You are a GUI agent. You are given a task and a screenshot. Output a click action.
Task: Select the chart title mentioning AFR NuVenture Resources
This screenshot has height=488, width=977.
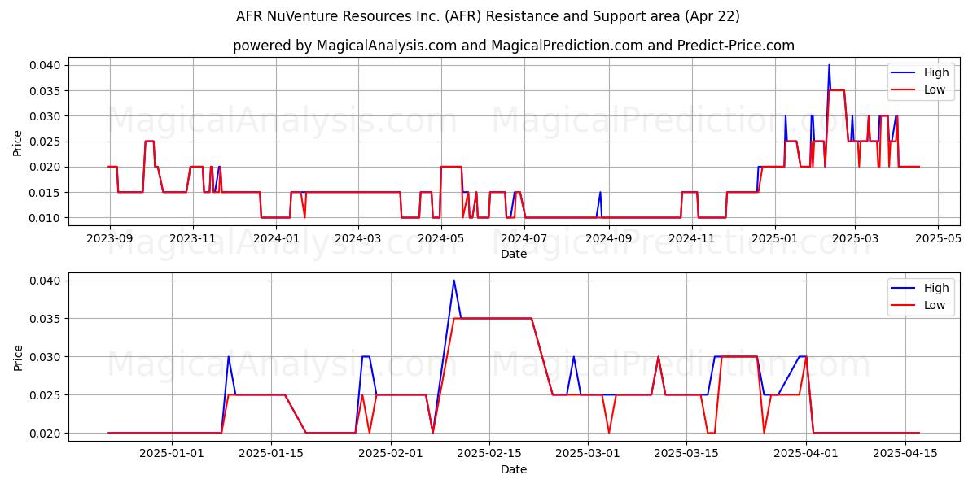point(488,16)
